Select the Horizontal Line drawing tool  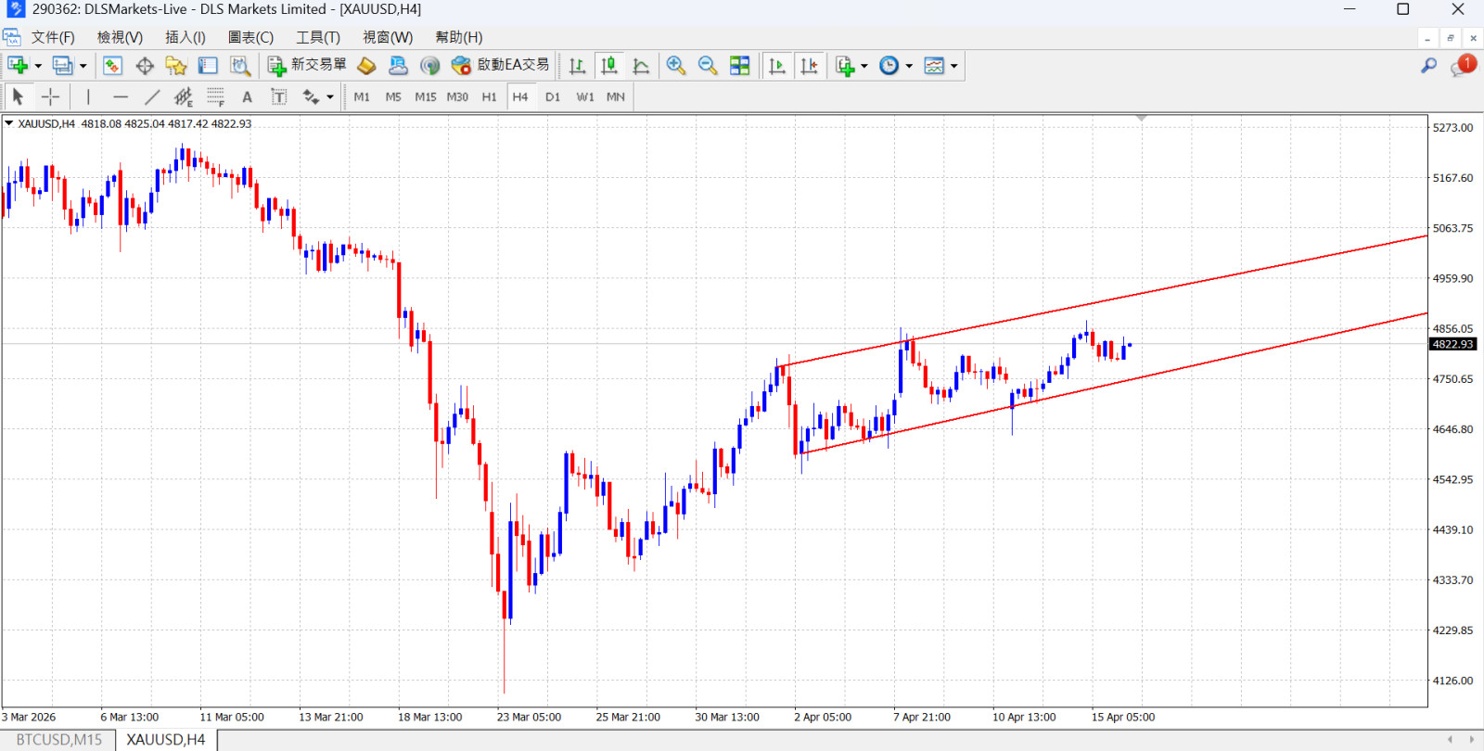point(121,96)
